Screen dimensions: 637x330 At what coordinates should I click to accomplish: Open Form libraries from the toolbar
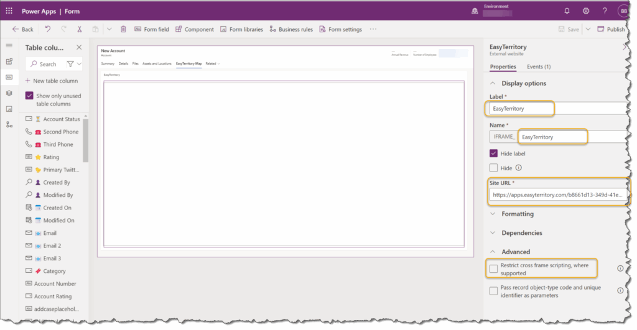coord(242,29)
